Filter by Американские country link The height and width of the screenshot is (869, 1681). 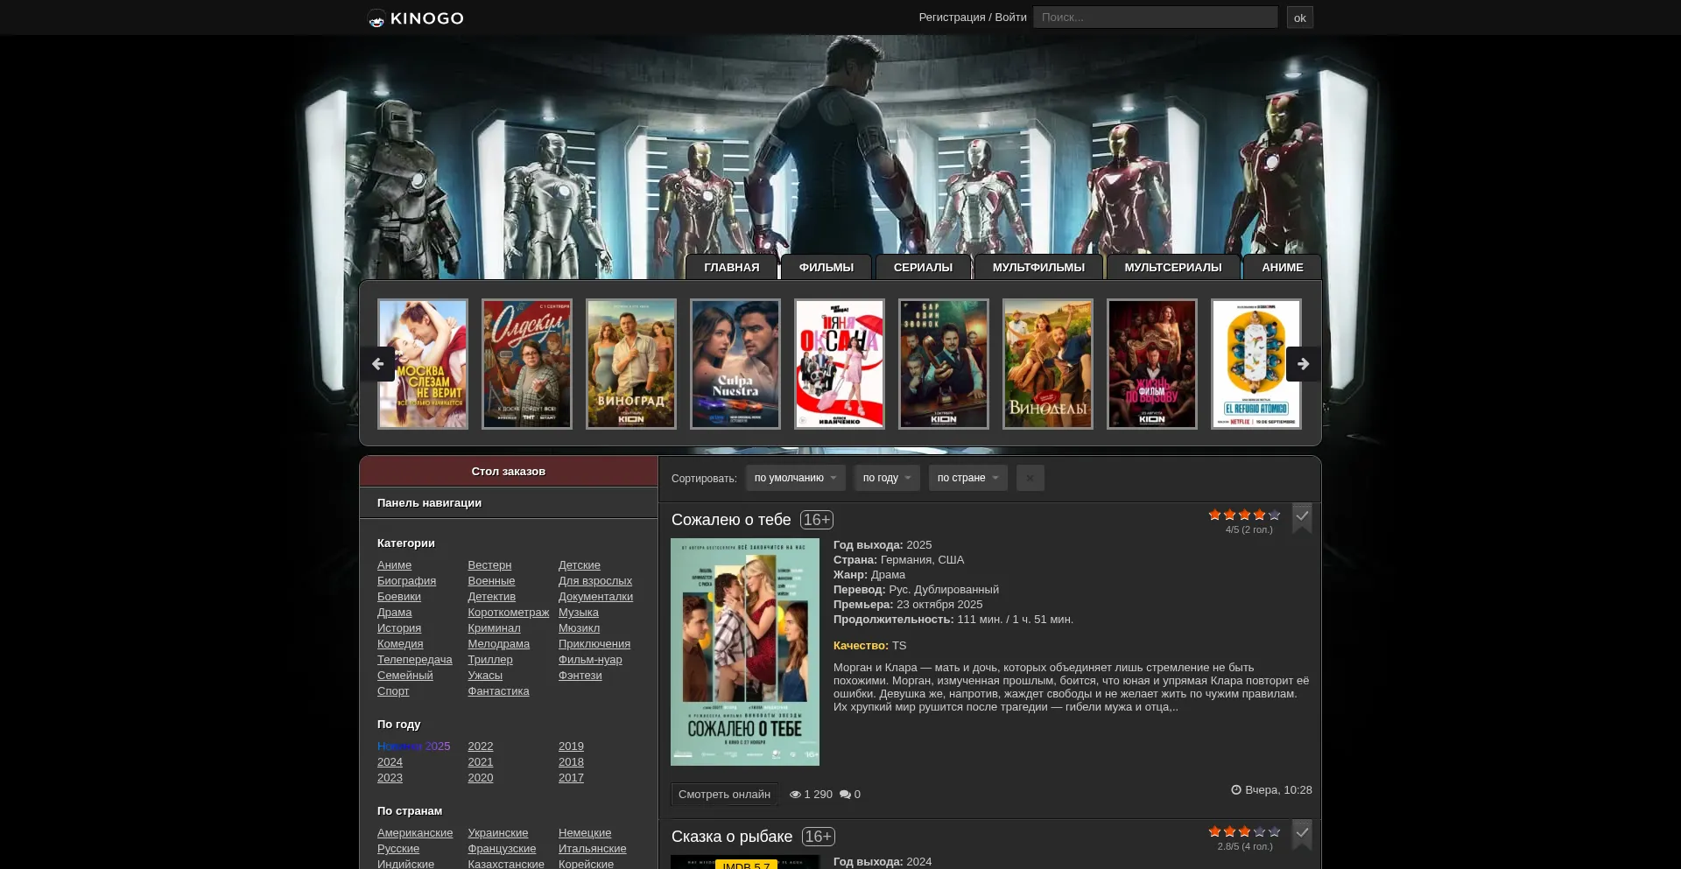(415, 833)
